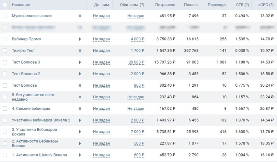
Task: Sort table by Потрачено column
Action: point(165,5)
